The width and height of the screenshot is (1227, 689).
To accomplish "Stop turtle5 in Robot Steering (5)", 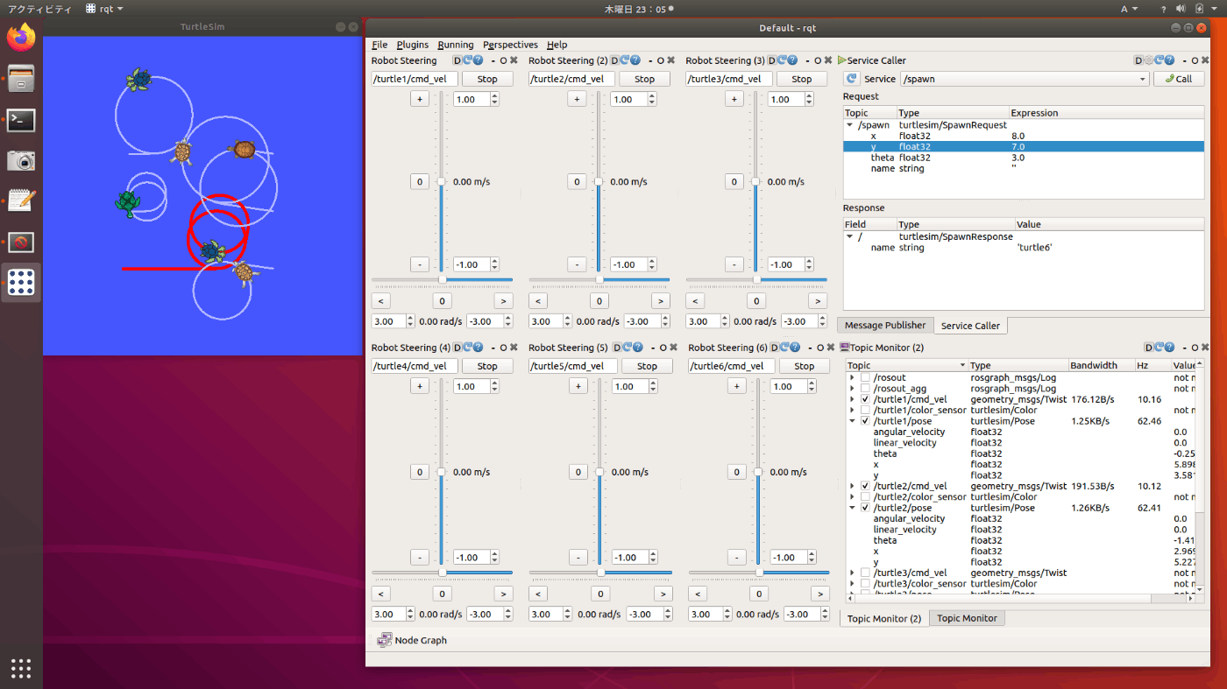I will tap(647, 366).
